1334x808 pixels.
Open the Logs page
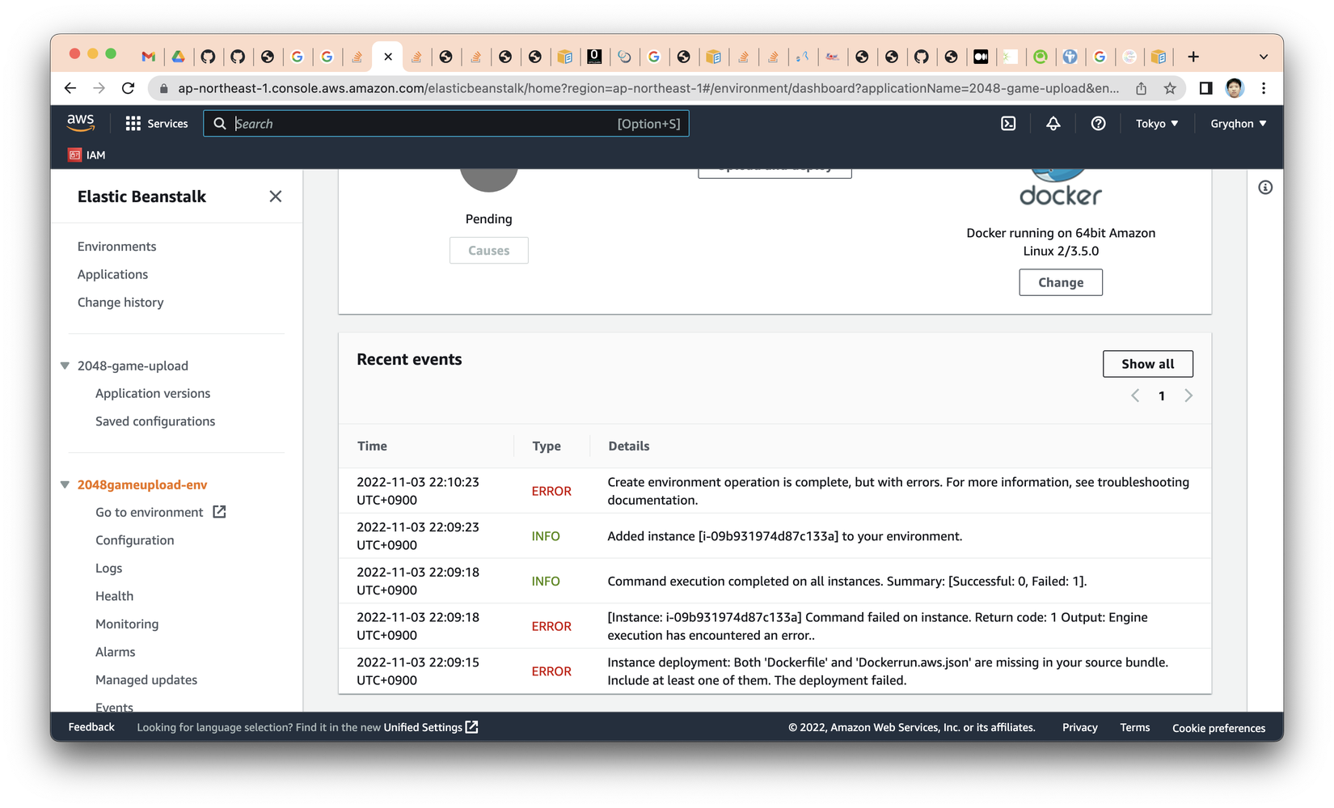[109, 569]
